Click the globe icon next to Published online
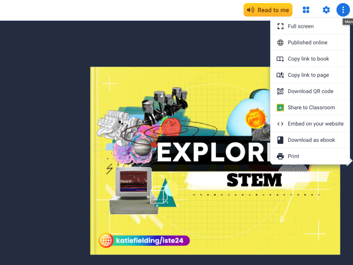 [x=280, y=42]
